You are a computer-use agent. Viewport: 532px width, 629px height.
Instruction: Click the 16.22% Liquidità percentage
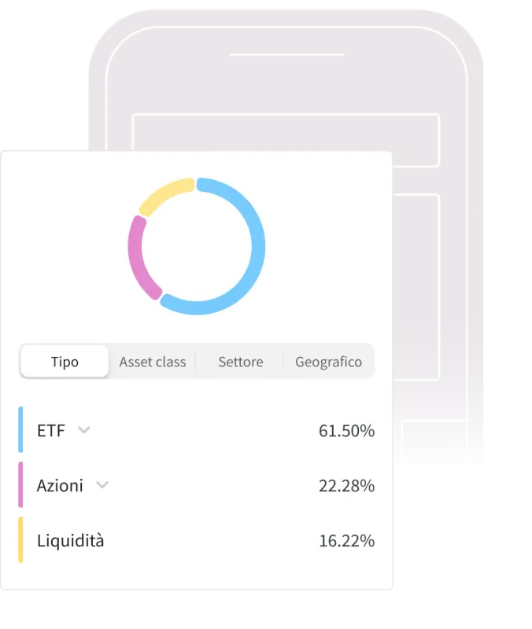coord(346,541)
